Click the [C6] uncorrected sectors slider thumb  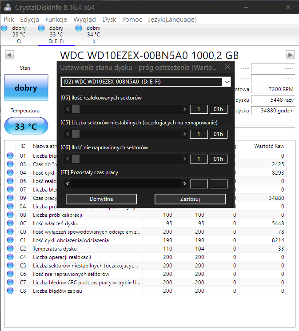tap(76, 159)
